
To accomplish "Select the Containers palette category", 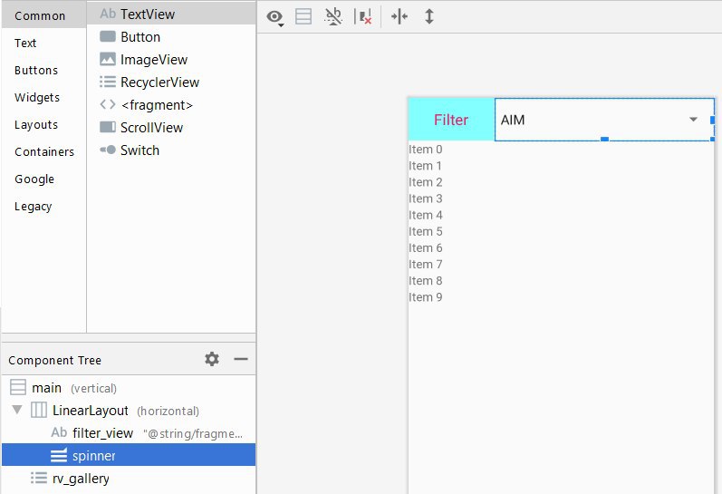I will 44,151.
